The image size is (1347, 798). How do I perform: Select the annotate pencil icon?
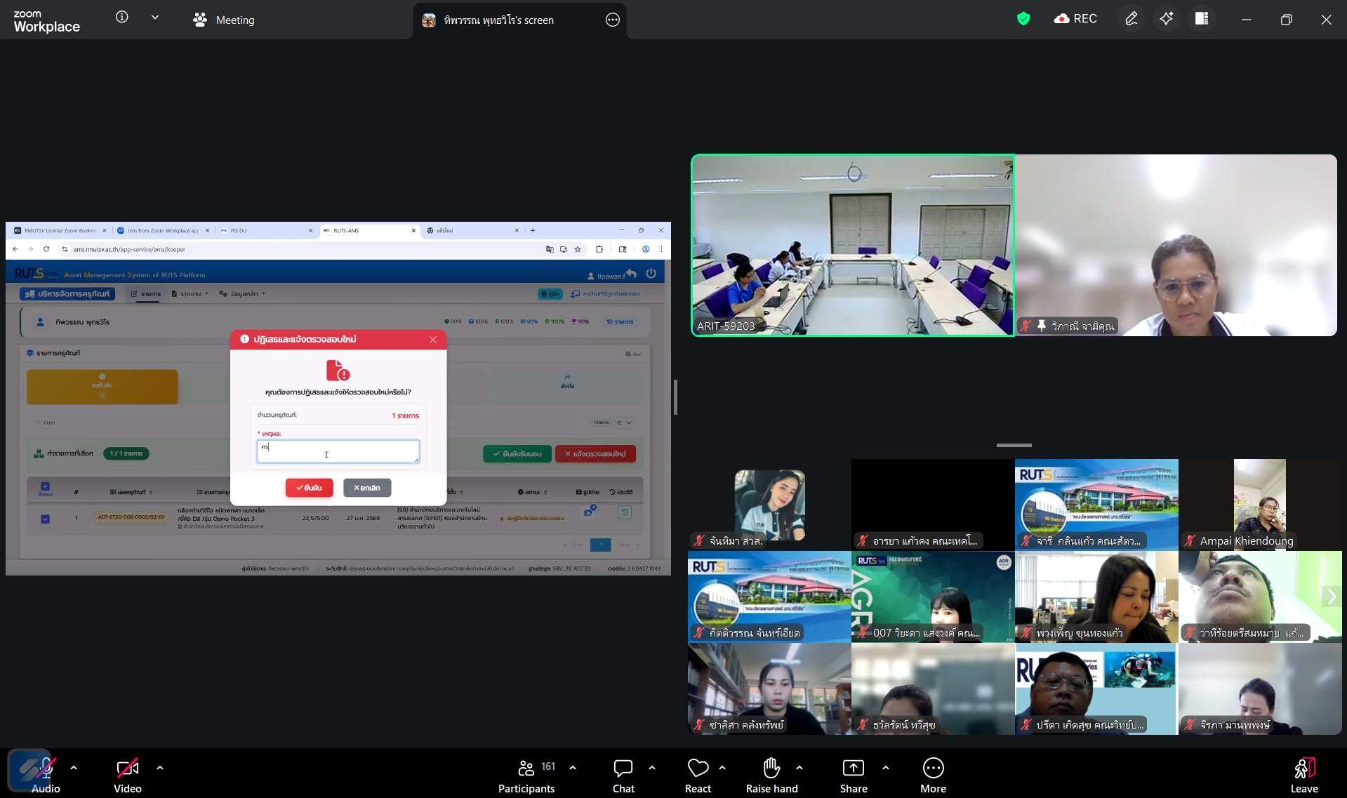[1131, 19]
